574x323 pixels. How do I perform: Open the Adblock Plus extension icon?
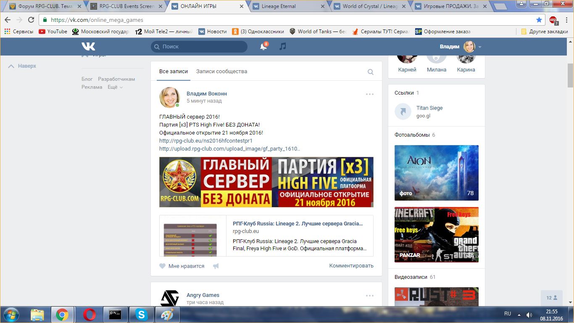click(553, 20)
